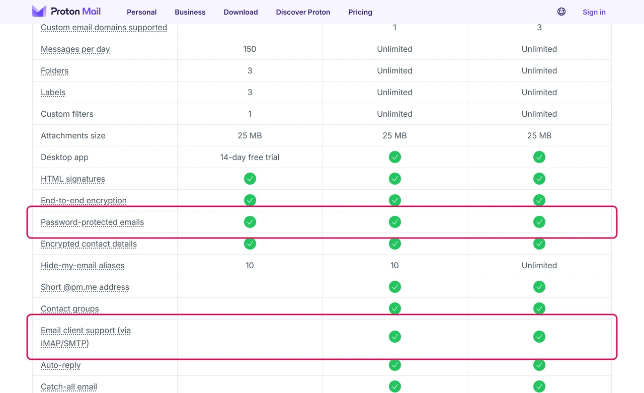This screenshot has height=393, width=644.
Task: Click the Short @pm.me address label
Action: tap(85, 287)
